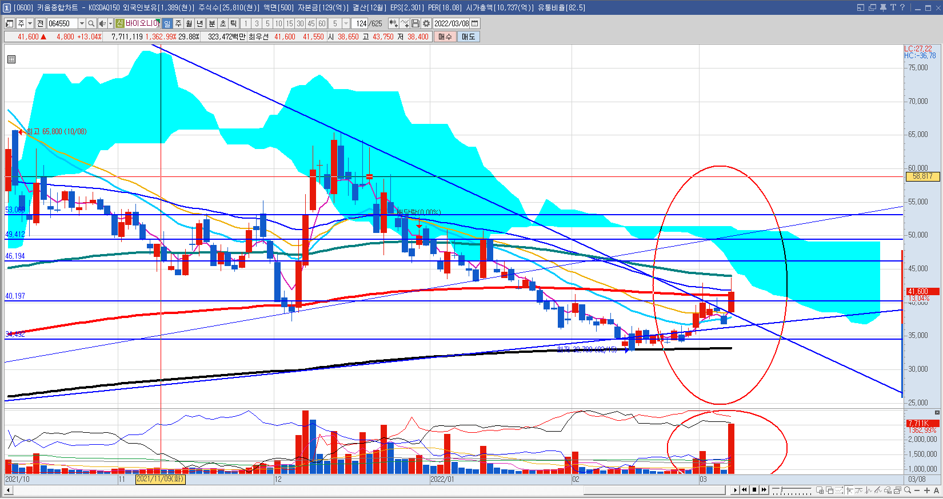The image size is (943, 499).
Task: Open help with the question mark icon
Action: [902, 7]
